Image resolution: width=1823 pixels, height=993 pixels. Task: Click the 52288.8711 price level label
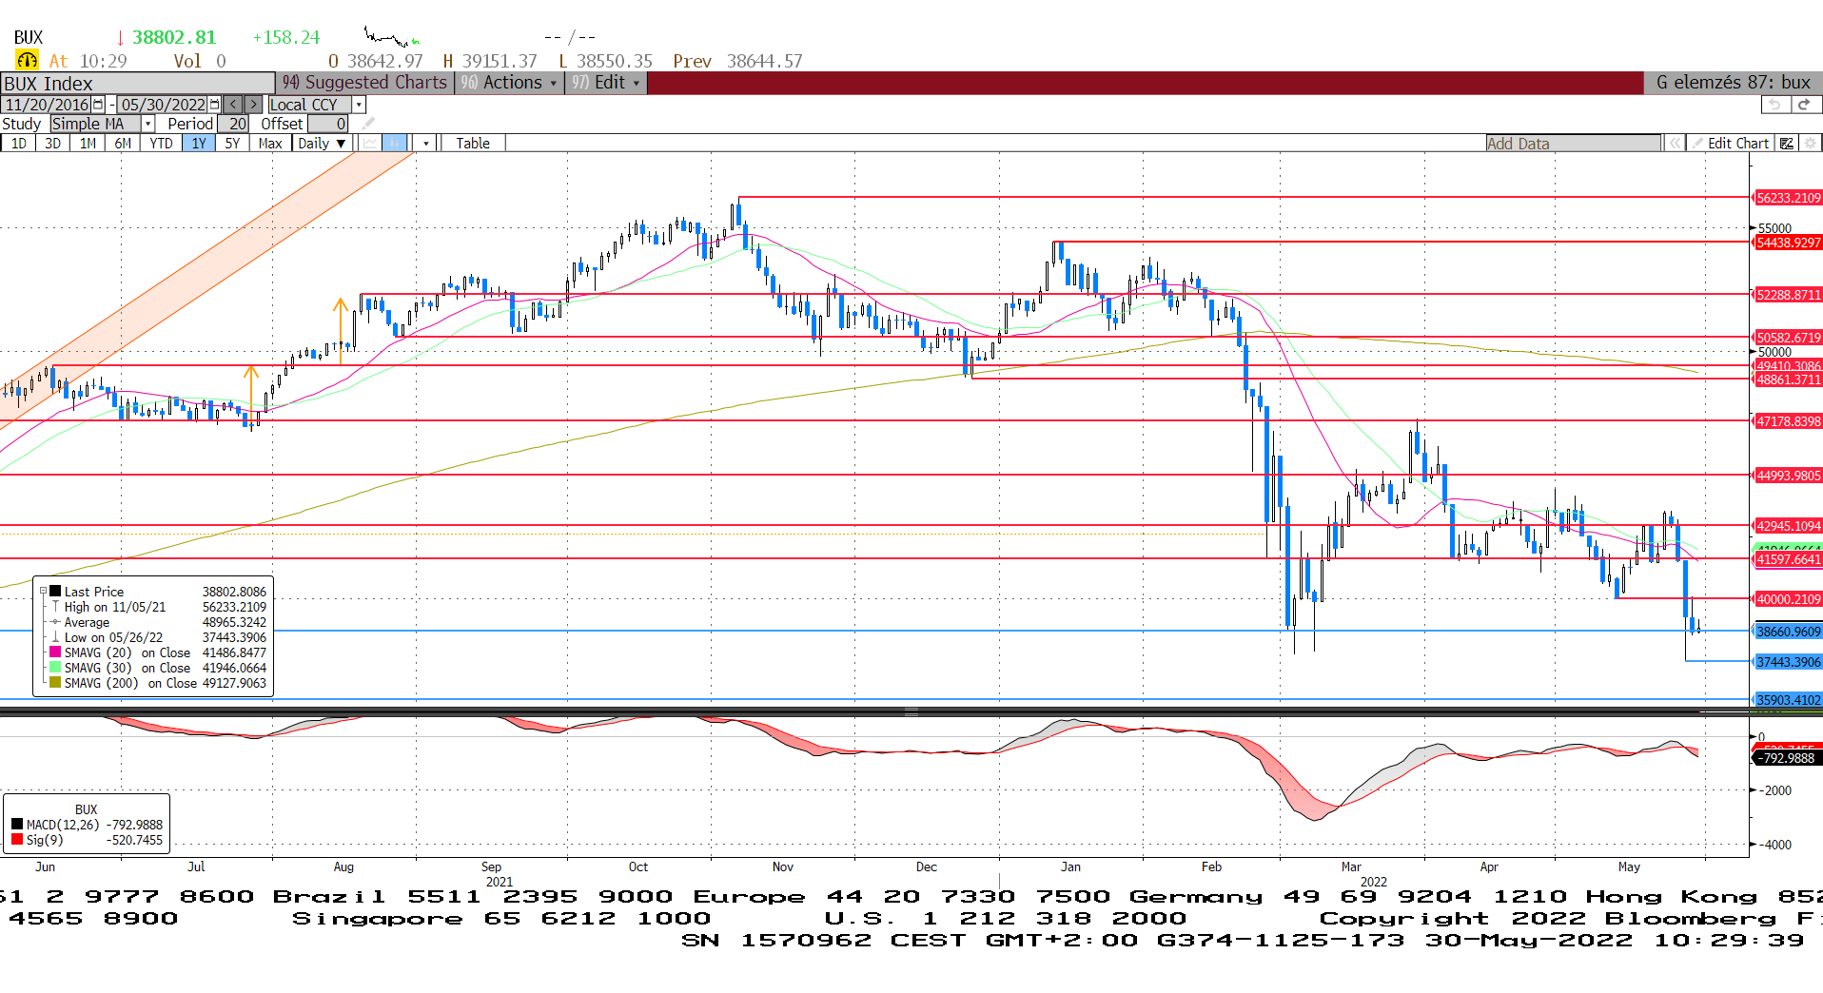(x=1788, y=295)
